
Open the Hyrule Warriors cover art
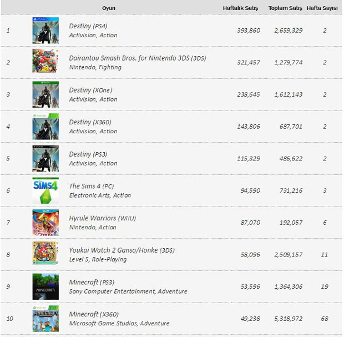45,223
